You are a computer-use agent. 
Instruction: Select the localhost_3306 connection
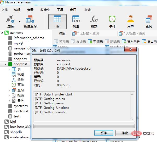click(x=17, y=127)
